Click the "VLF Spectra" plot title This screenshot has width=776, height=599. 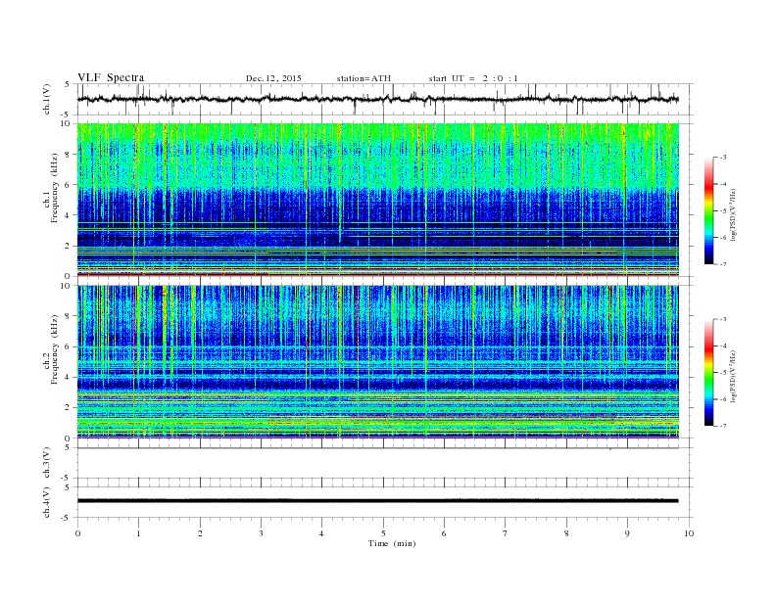(111, 77)
